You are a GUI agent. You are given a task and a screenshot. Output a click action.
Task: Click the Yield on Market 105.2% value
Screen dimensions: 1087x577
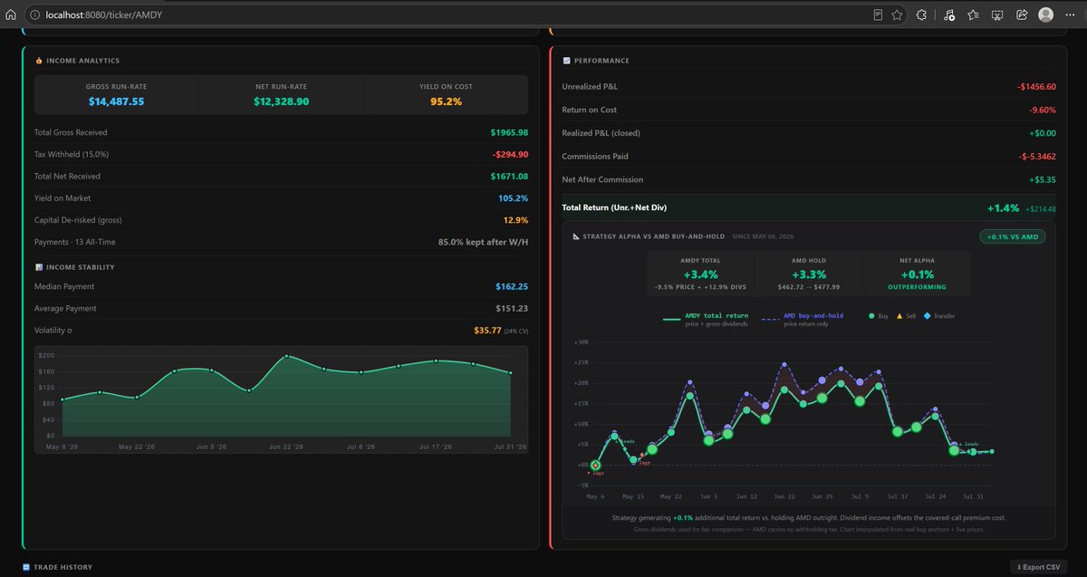click(513, 197)
